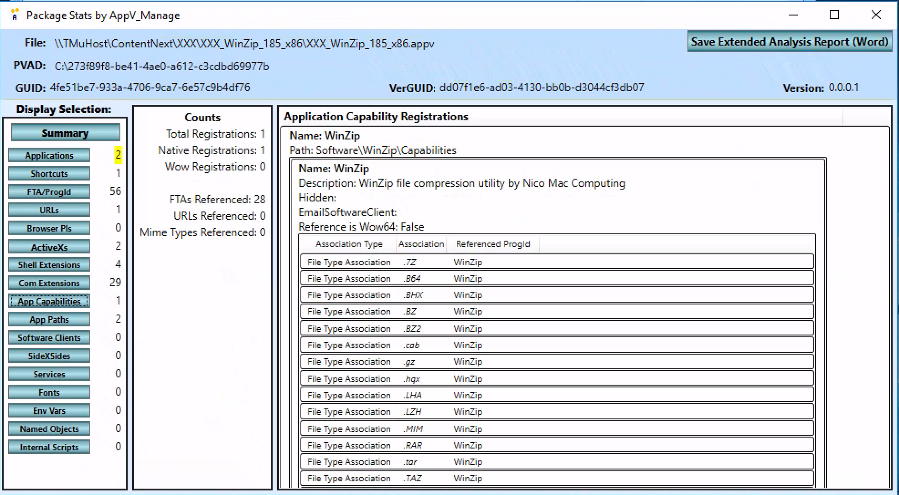Screen dimensions: 899x495
Task: Minimize the Package Stats window
Action: coord(793,15)
